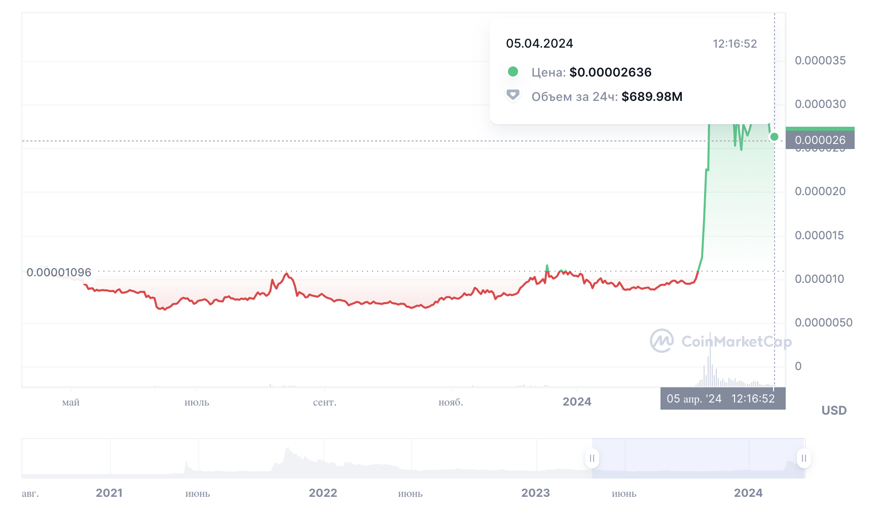
Task: Click the volume icon in tooltip
Action: pos(513,95)
